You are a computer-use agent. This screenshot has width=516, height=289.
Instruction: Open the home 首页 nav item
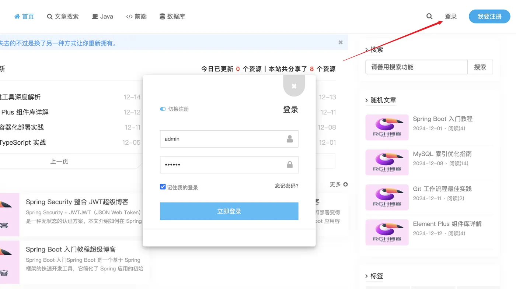[24, 16]
